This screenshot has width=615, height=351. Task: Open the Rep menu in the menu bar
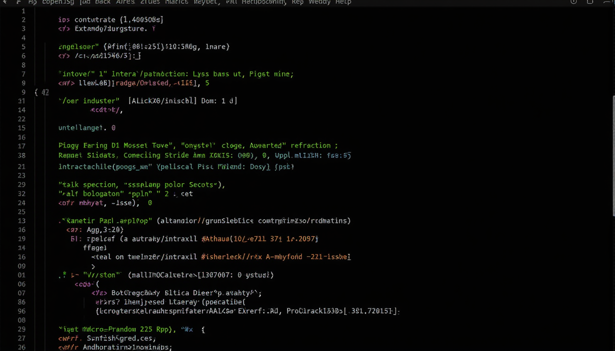297,2
